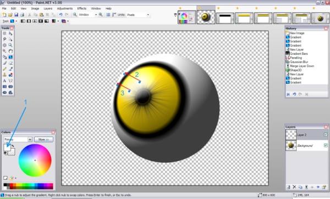Viewport: 330px width, 199px height.
Task: Click the Undo arrow in toolbar
Action: [61, 15]
